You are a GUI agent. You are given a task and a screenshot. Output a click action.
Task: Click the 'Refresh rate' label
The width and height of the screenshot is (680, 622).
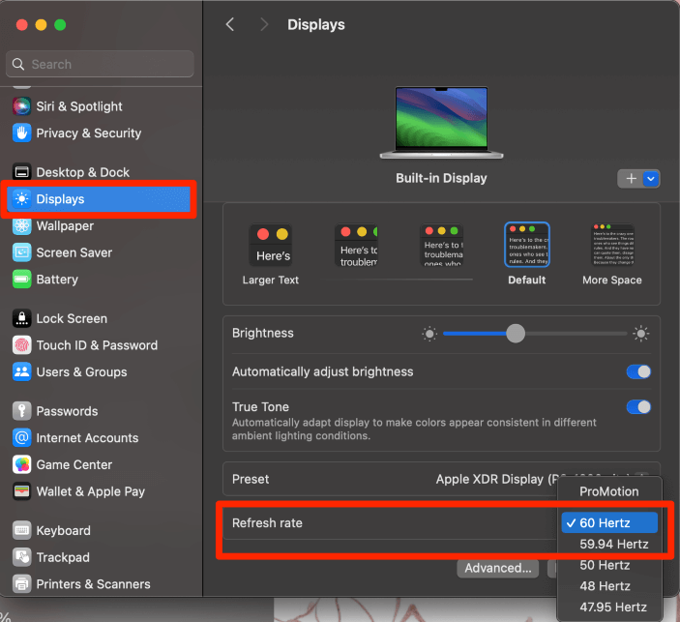pos(267,522)
